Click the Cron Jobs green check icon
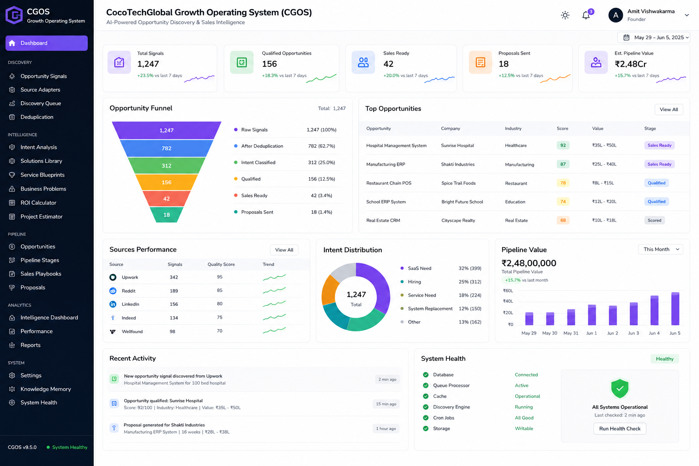This screenshot has height=466, width=699. 425,418
